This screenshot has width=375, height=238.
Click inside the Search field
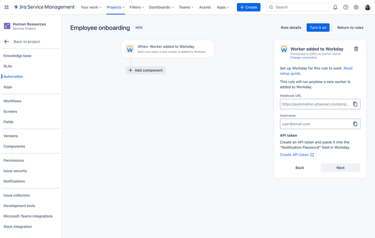pyautogui.click(x=298, y=7)
